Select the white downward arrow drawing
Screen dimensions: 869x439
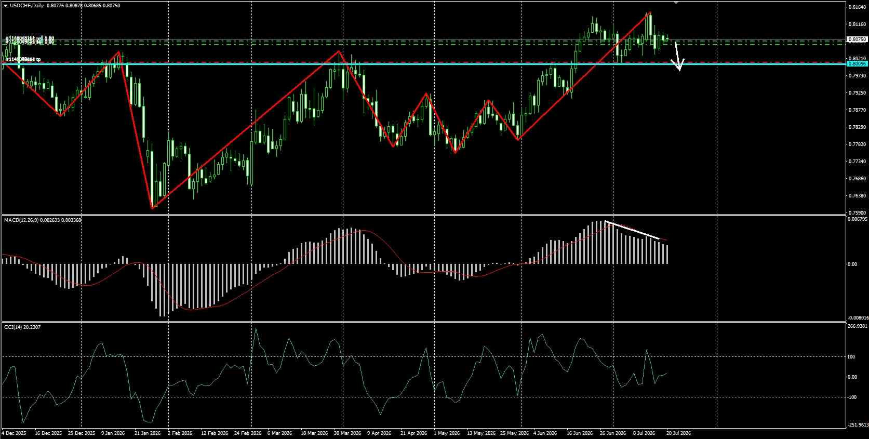click(x=677, y=56)
